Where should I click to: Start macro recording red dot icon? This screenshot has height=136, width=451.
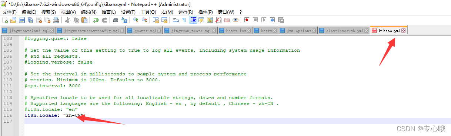[x=247, y=20]
